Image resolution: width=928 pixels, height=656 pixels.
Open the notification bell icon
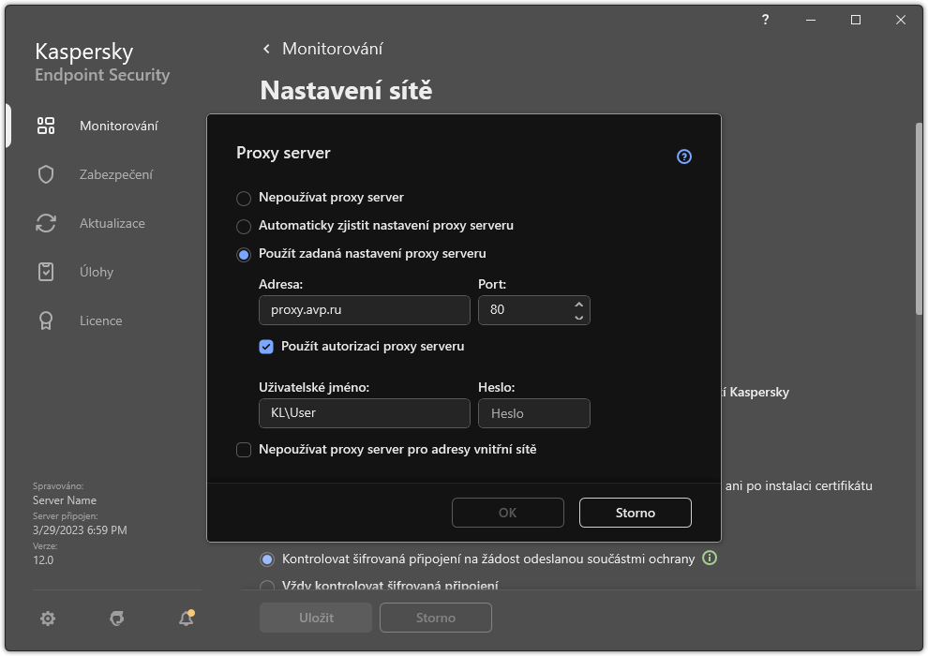pyautogui.click(x=185, y=619)
